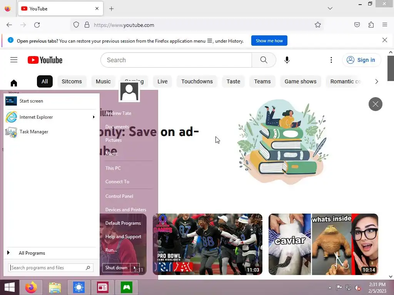
Task: Start voice search with microphone icon
Action: point(287,60)
